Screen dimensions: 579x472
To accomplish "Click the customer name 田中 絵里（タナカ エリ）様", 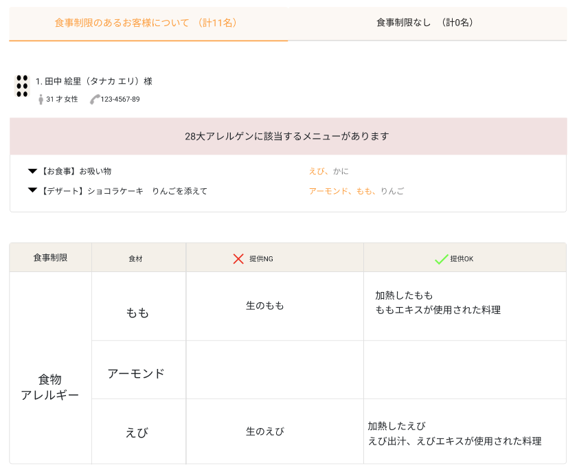I will [97, 80].
